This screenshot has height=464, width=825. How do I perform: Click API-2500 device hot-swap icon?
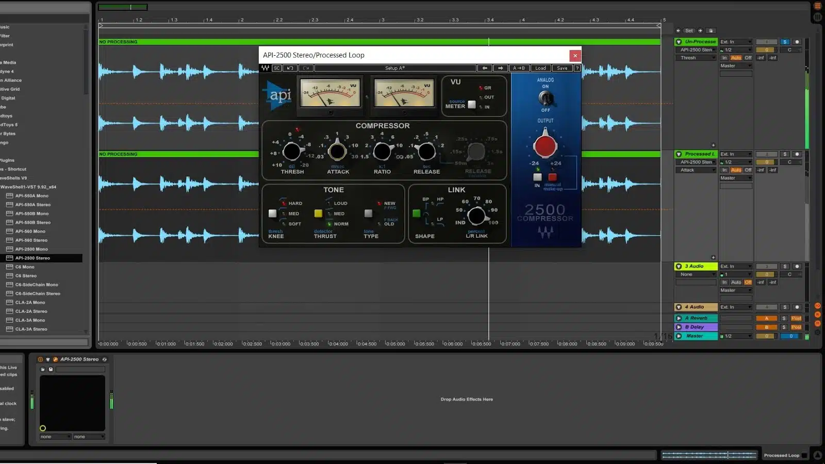click(x=104, y=359)
